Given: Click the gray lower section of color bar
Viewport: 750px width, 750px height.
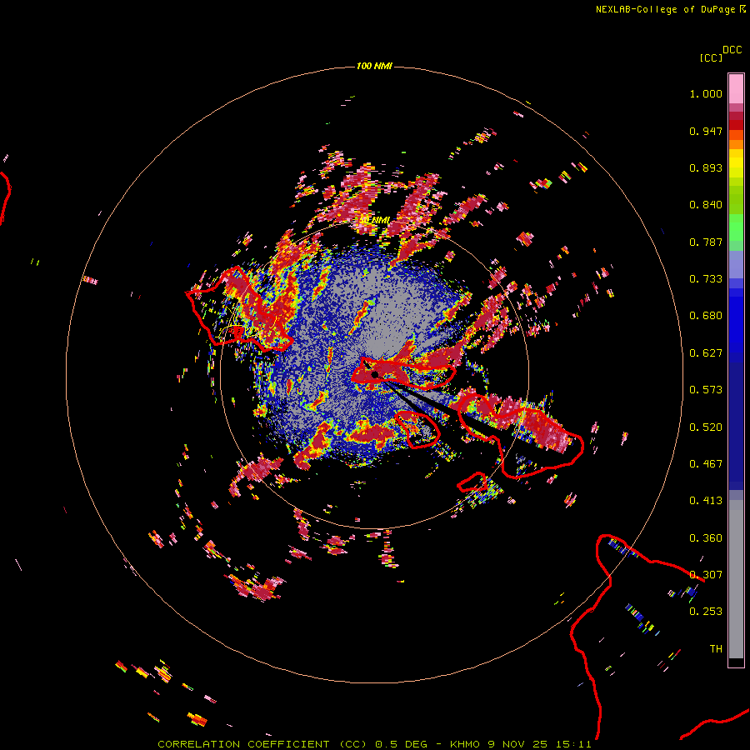Looking at the screenshot, I should [x=736, y=579].
